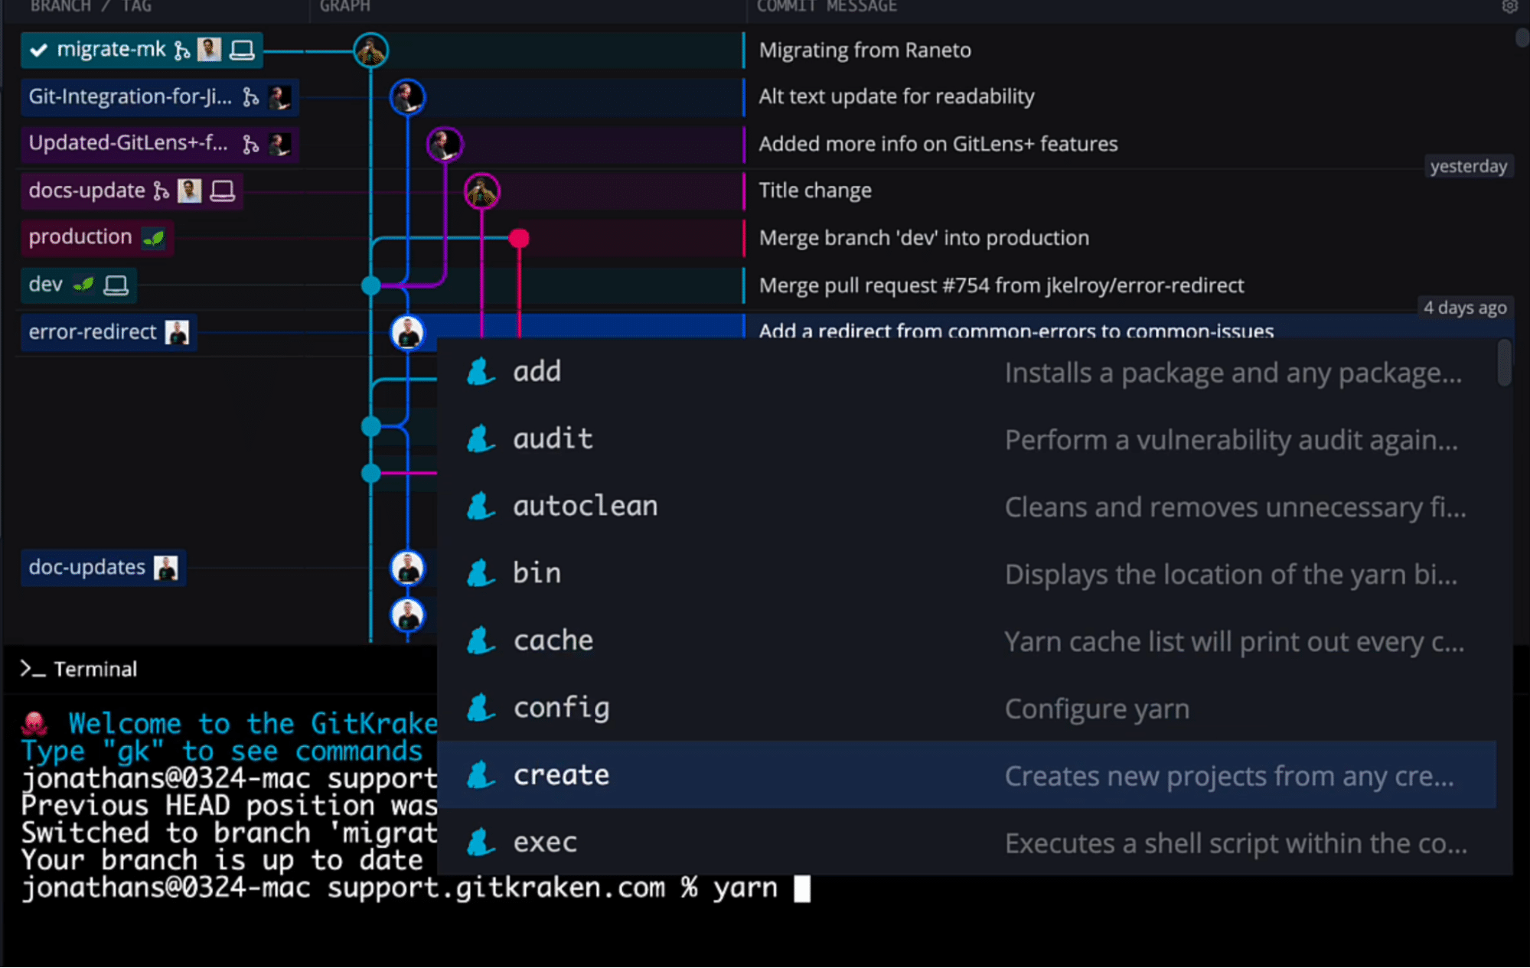Open 'Added more info on GitLens+ features' commit

tap(938, 144)
